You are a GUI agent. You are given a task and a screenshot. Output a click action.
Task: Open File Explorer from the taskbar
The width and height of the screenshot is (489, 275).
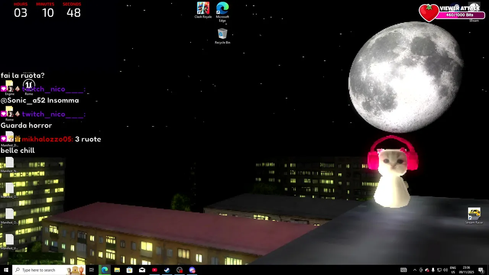click(x=117, y=270)
